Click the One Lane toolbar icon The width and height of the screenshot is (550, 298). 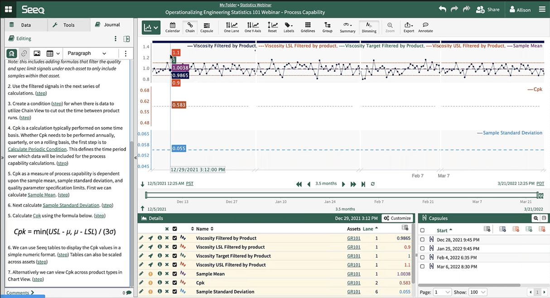[232, 28]
